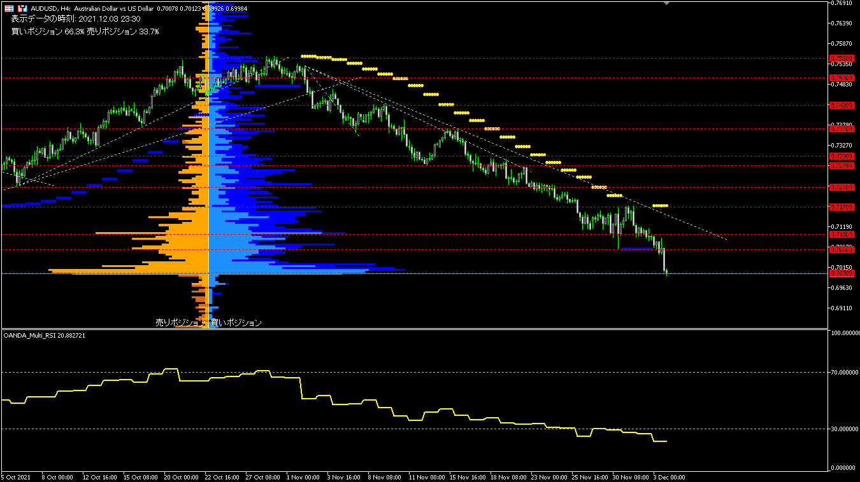
Task: Click the 買いポジション label below the blue histogram
Action: click(x=236, y=322)
